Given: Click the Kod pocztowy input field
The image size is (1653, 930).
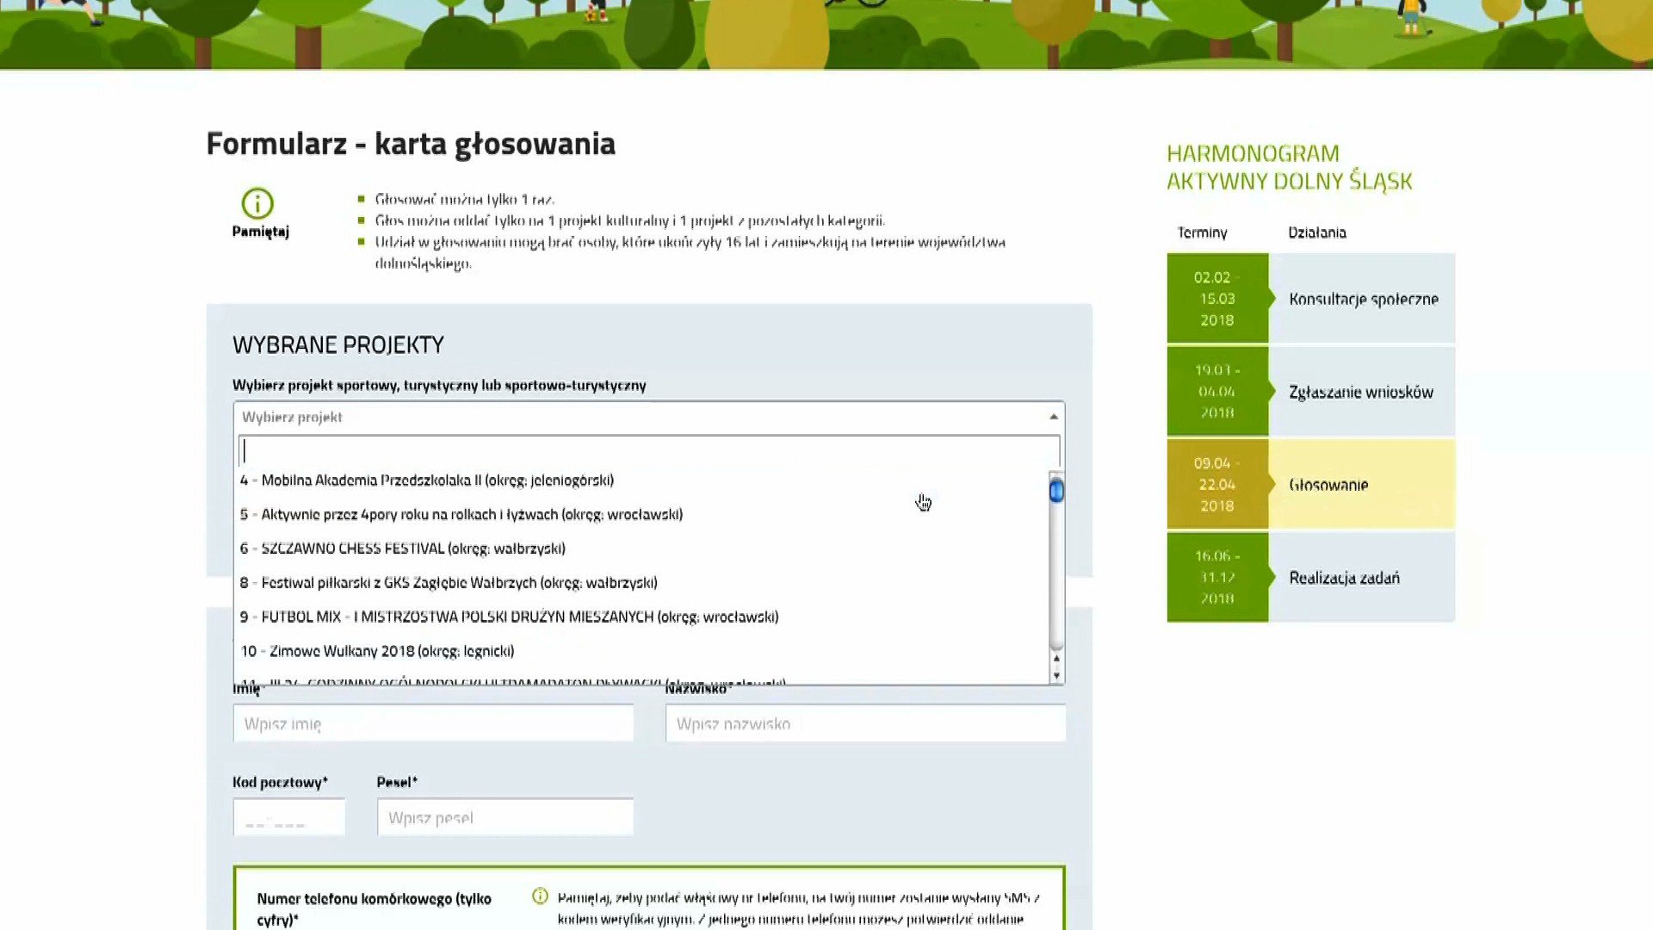Looking at the screenshot, I should [x=289, y=817].
